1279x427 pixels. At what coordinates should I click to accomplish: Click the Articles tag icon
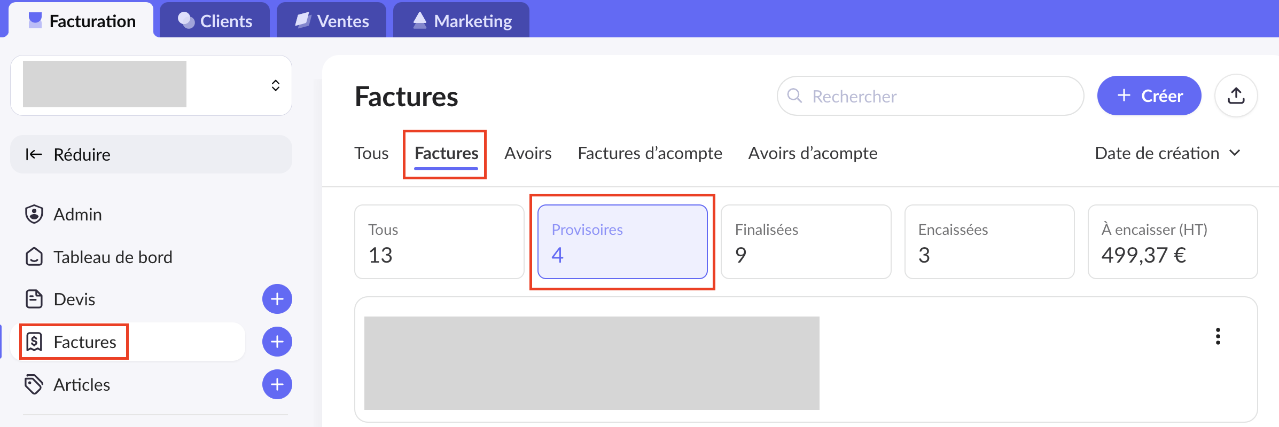point(34,384)
